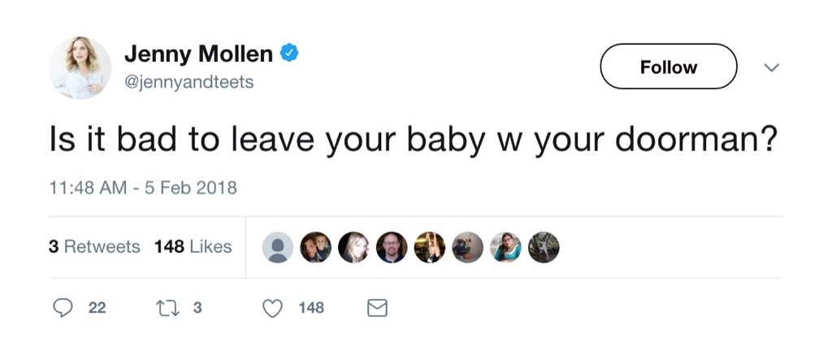Click the last liker avatar in row
832x355 pixels.
544,248
